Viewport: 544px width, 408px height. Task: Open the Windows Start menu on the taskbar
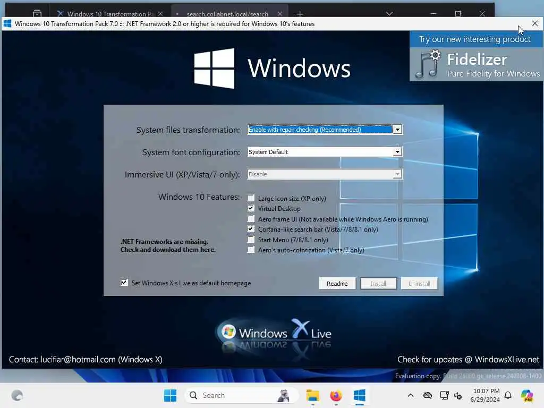[170, 395]
